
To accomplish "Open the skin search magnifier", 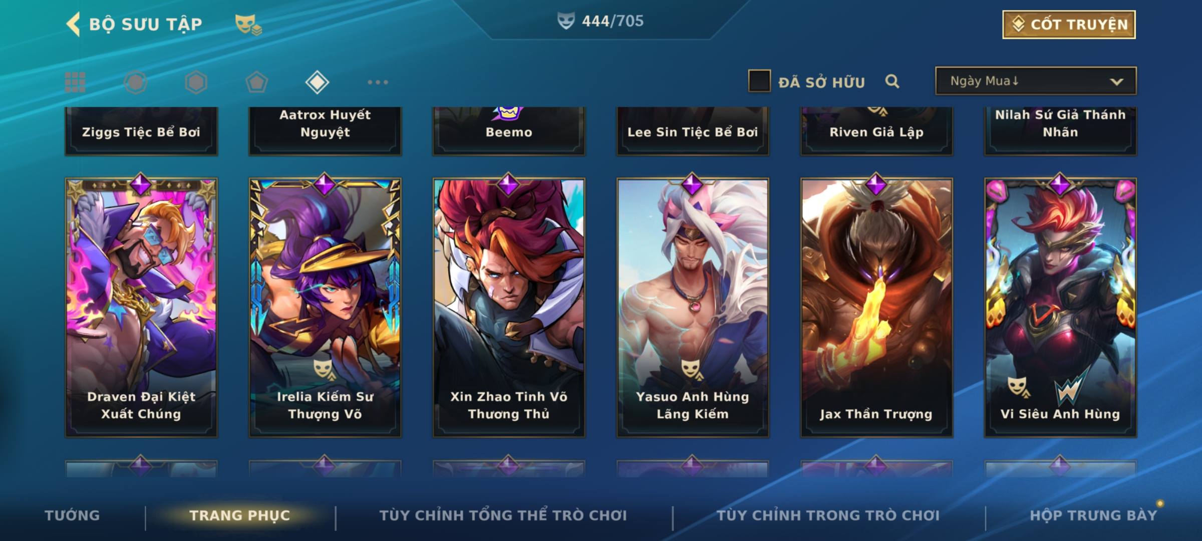I will point(892,81).
